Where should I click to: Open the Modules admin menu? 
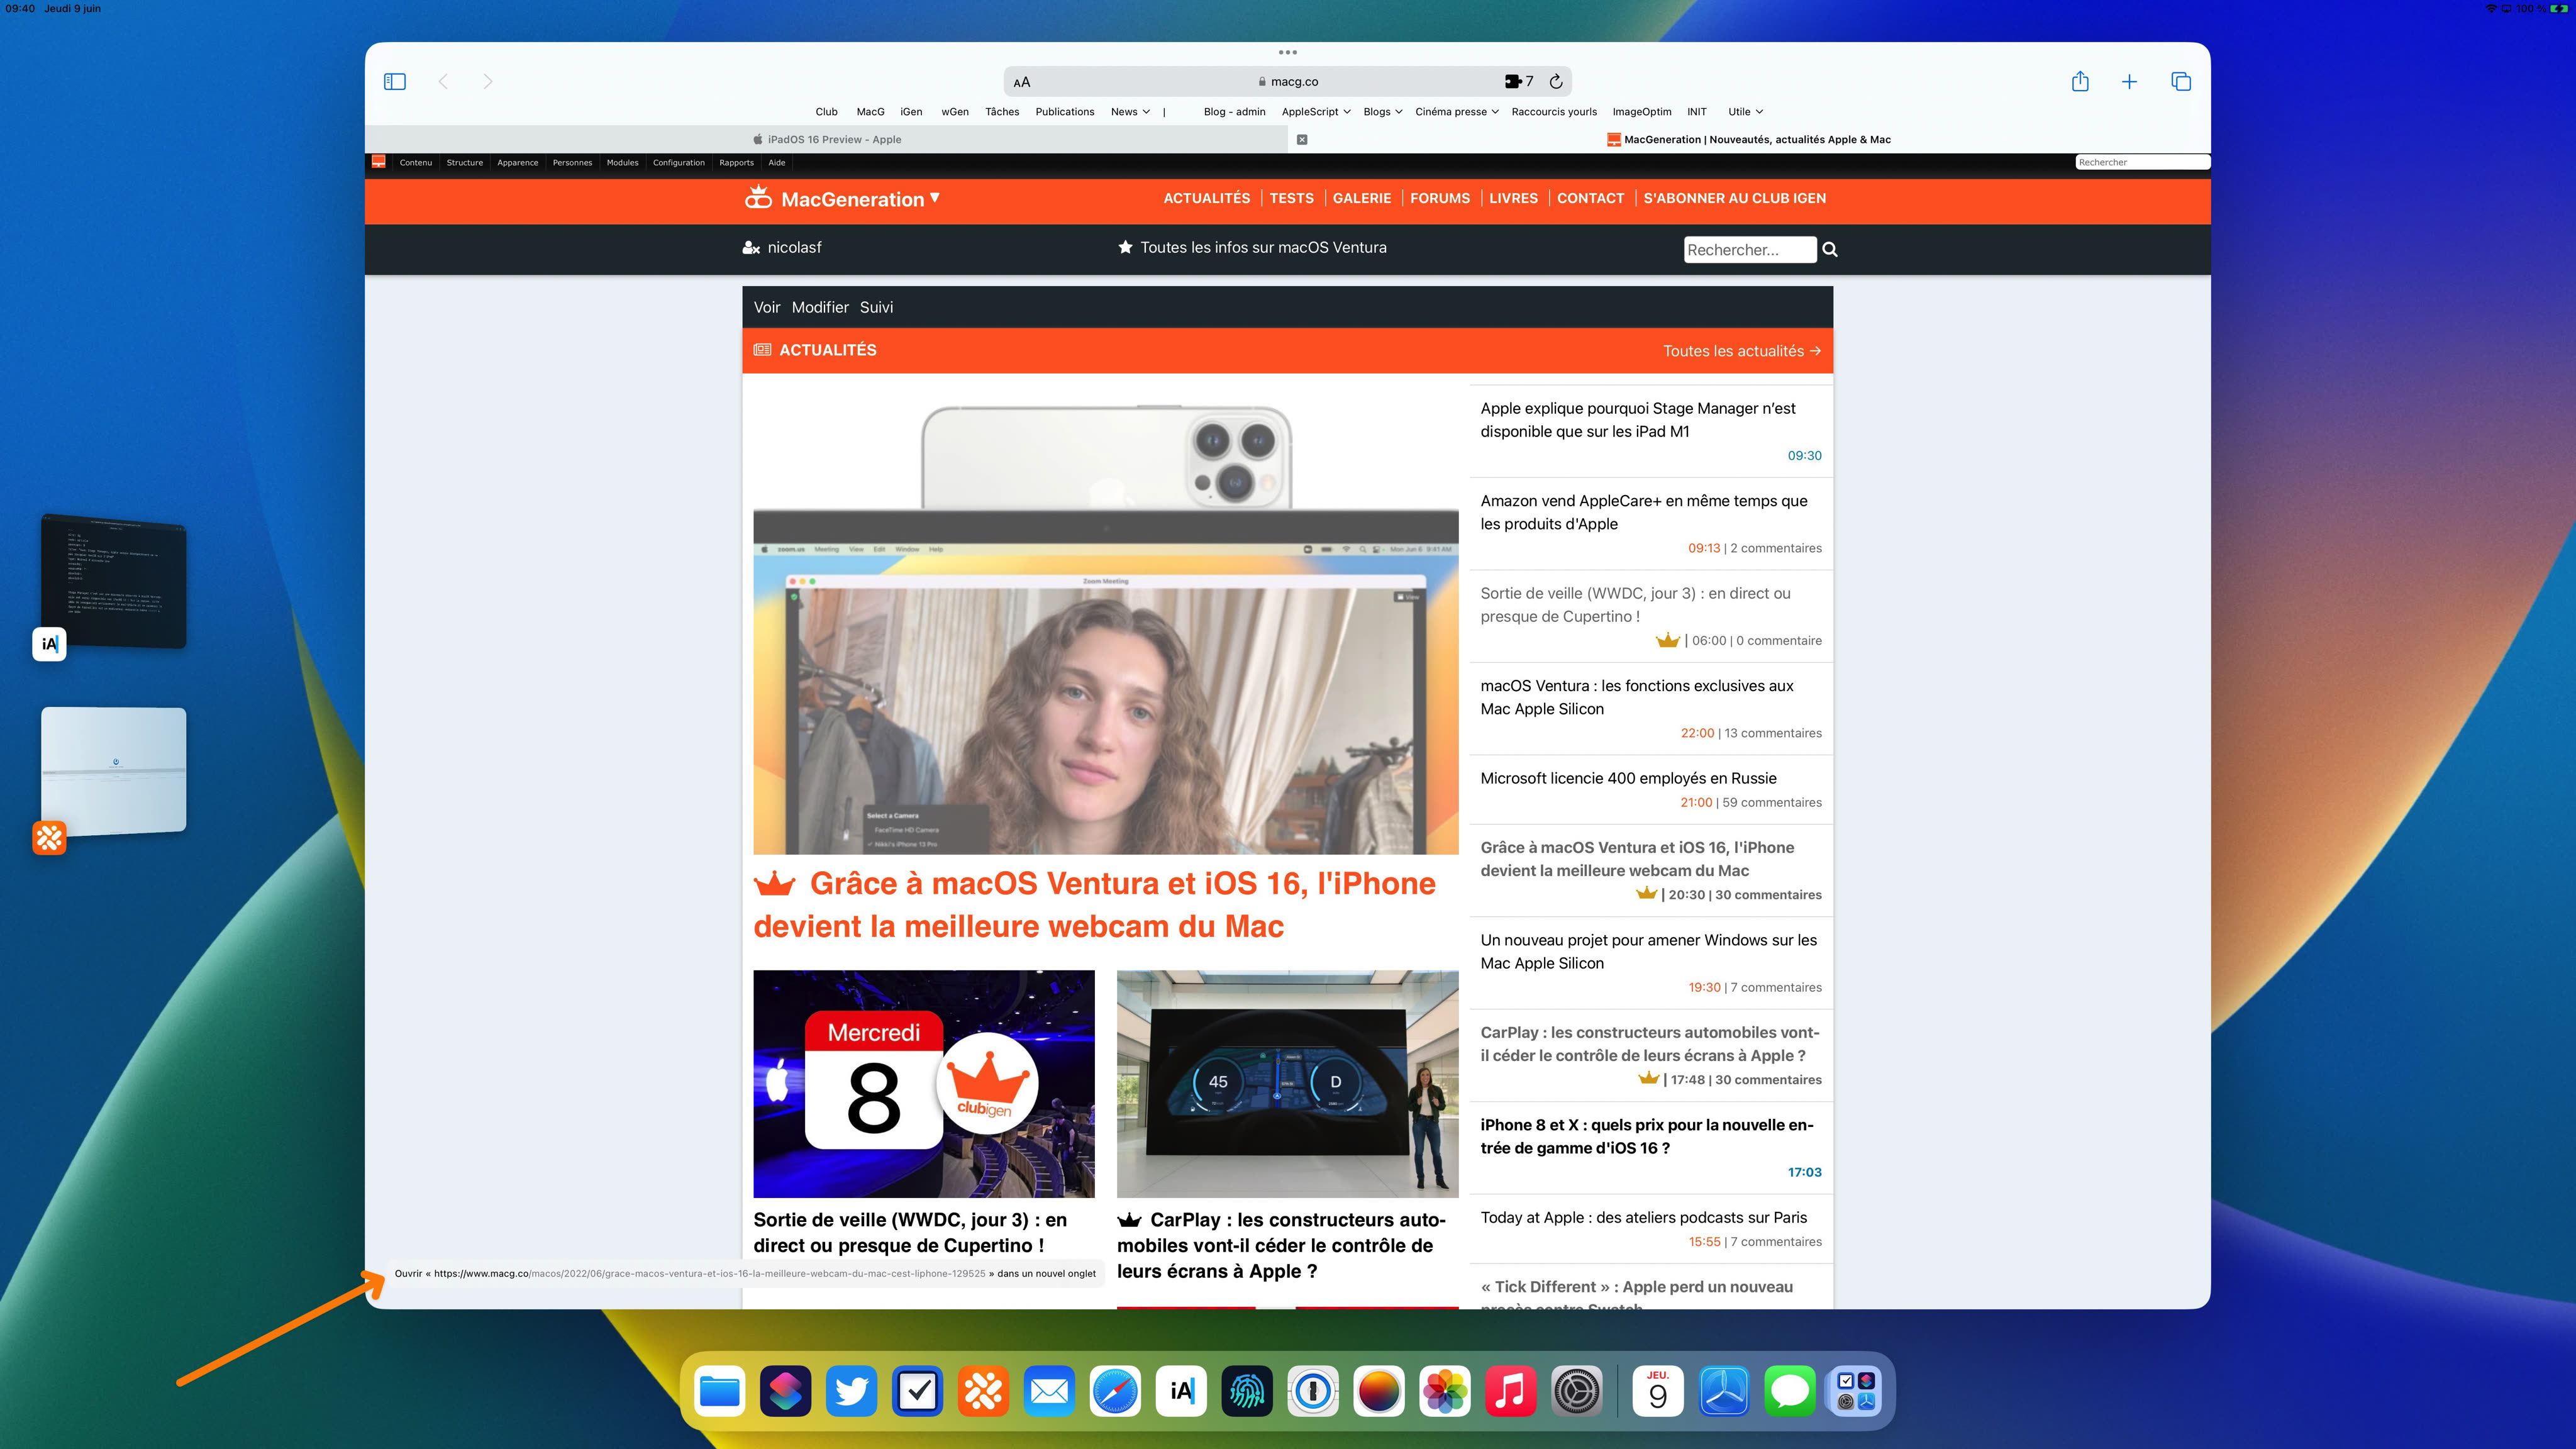(x=622, y=162)
